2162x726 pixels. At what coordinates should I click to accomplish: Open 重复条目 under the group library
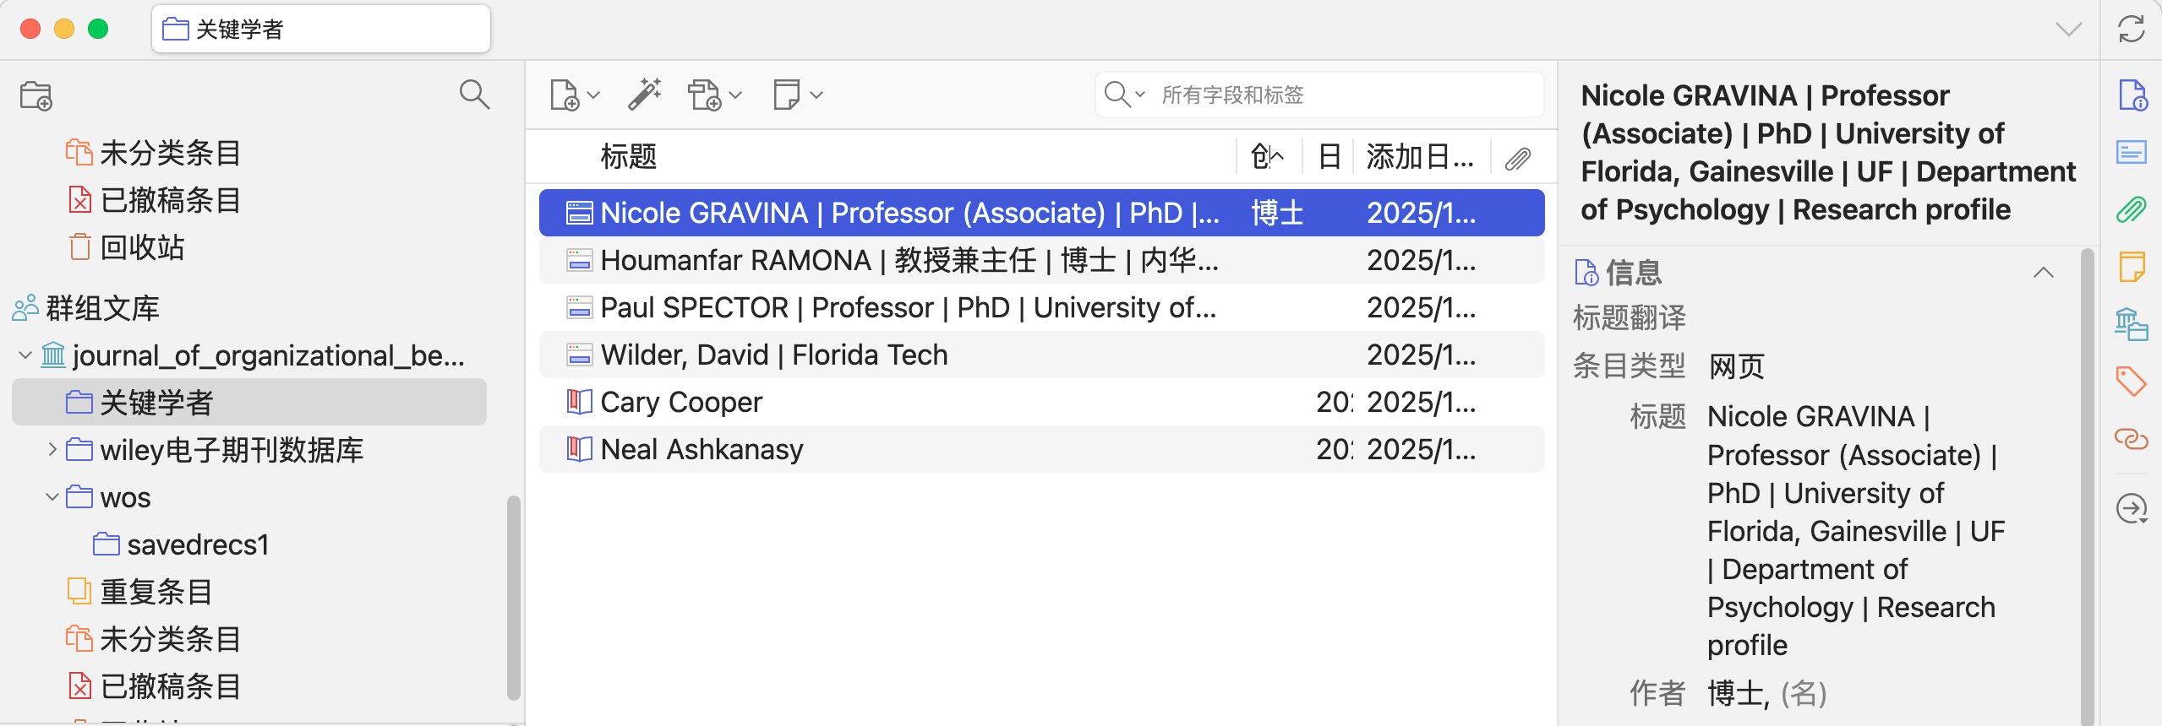[156, 592]
